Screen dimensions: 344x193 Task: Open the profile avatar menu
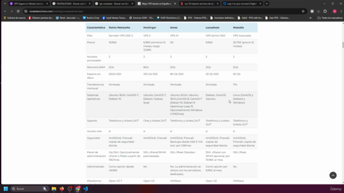click(x=334, y=11)
